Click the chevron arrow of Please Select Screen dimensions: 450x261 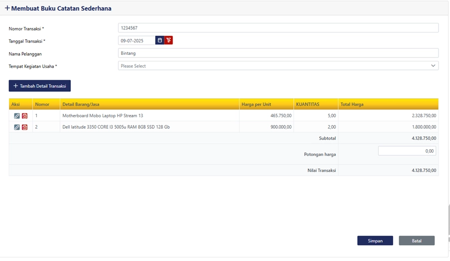pos(433,66)
